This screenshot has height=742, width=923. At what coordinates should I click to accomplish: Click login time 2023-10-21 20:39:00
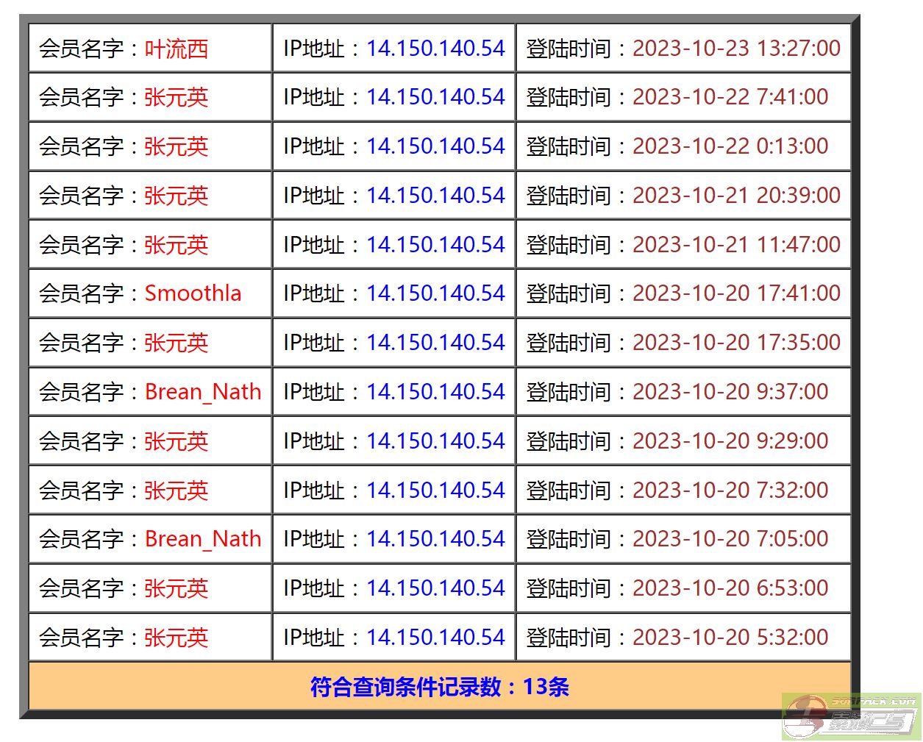click(736, 196)
